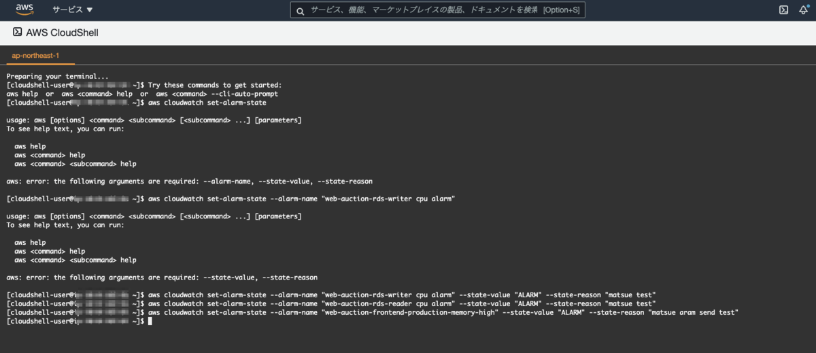
Task: Open the notifications bell
Action: coord(803,10)
